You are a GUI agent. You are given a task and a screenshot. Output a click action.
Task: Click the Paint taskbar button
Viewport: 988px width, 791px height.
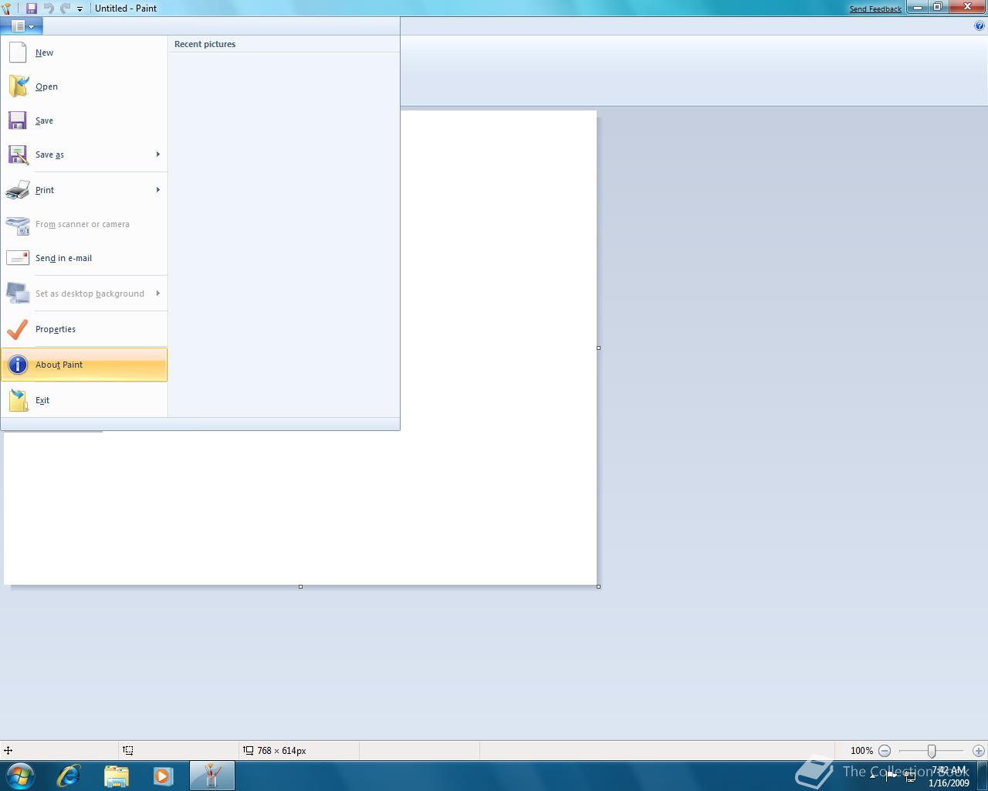[211, 776]
